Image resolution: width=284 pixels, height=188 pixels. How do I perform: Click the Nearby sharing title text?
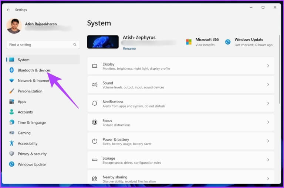tap(115, 177)
